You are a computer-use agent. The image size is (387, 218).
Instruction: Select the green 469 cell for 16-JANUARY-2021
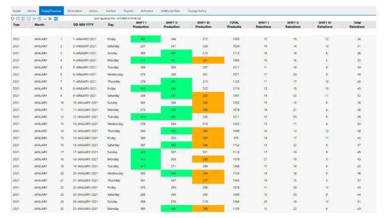coord(176,145)
